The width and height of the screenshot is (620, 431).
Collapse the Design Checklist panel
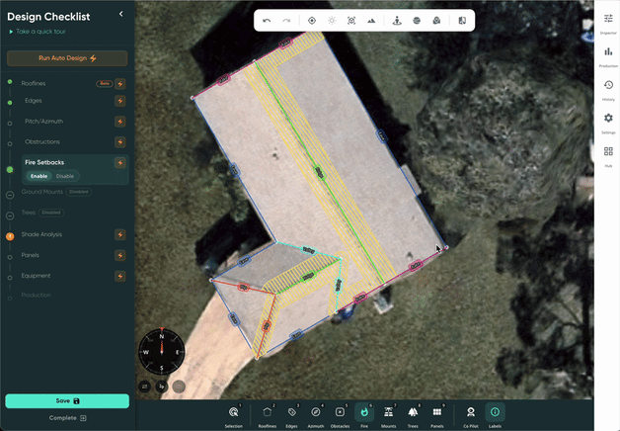tap(121, 14)
